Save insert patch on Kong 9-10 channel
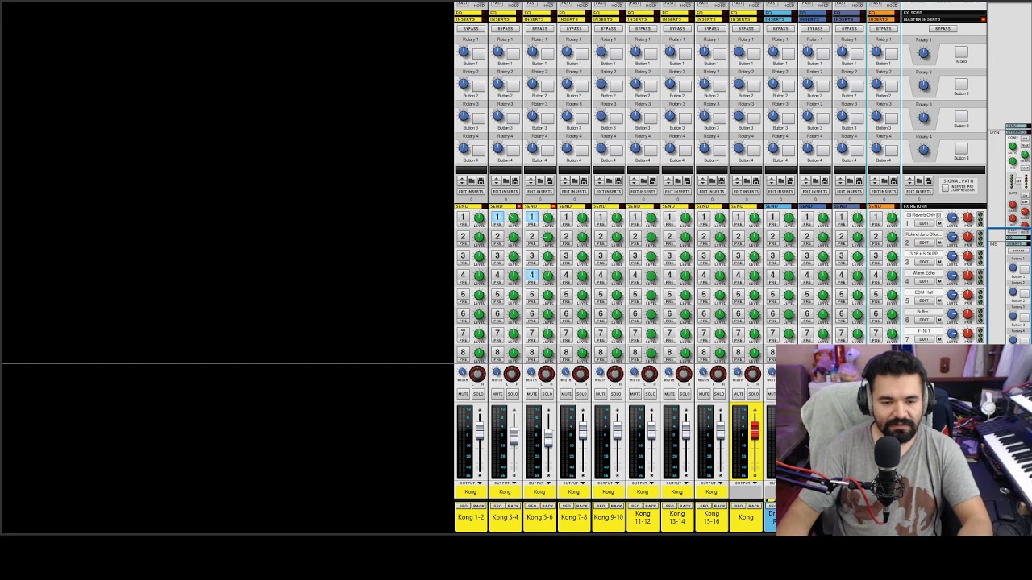Image resolution: width=1032 pixels, height=580 pixels. tap(618, 180)
